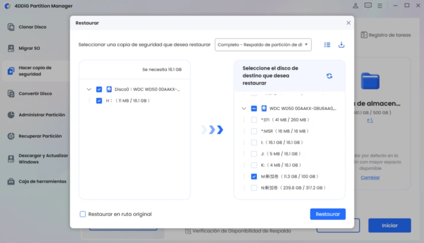
Task: Check the *:EFI 41 MB partition
Action: [253, 120]
